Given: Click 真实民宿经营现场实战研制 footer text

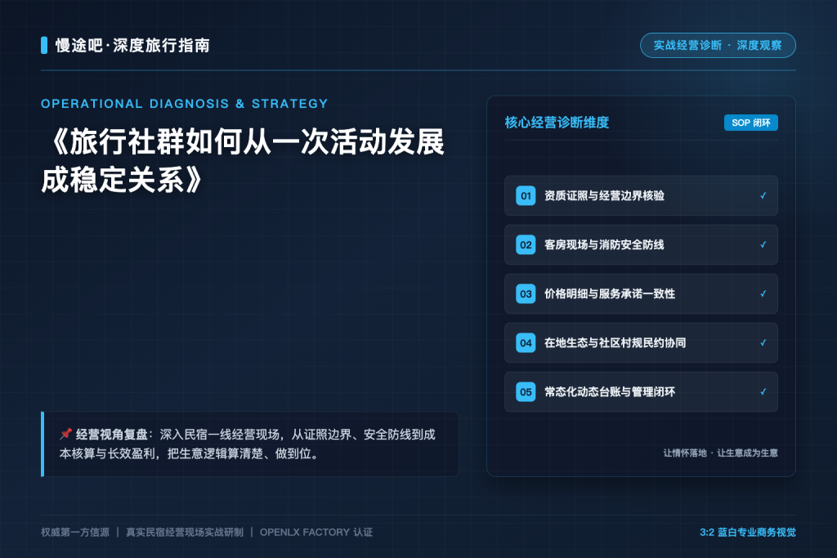Looking at the screenshot, I should pyautogui.click(x=185, y=532).
